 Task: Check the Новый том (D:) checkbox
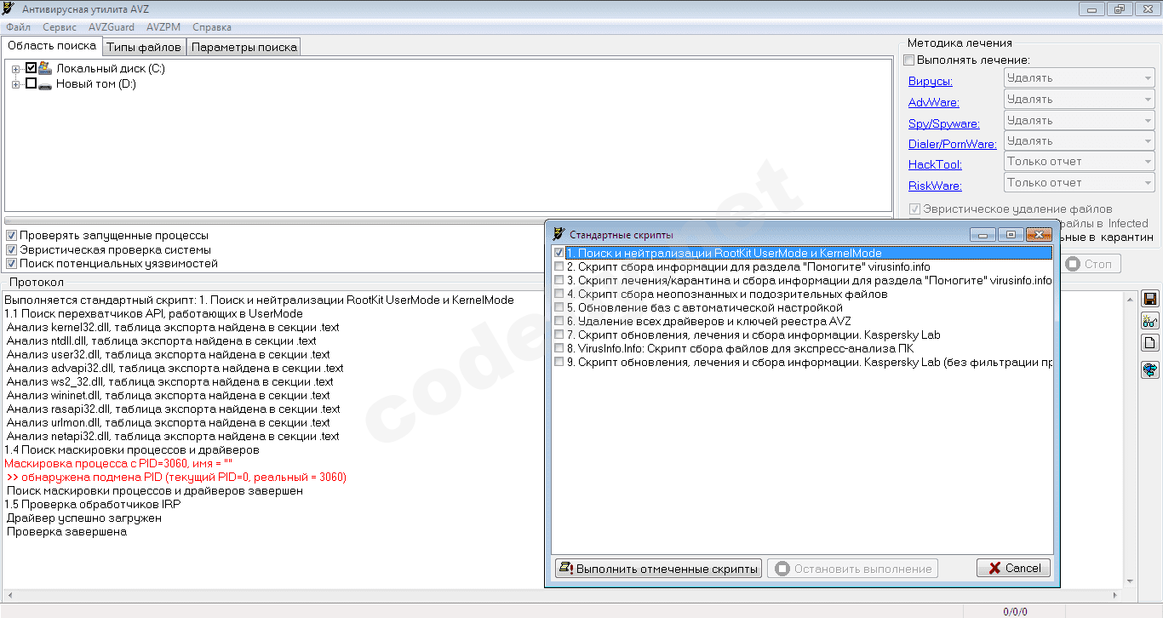click(32, 84)
